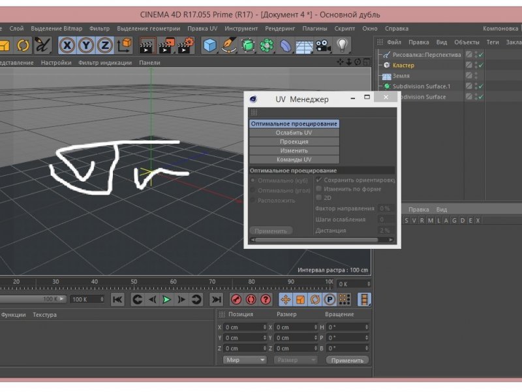Switch to Ослабить UV tab

tap(294, 133)
